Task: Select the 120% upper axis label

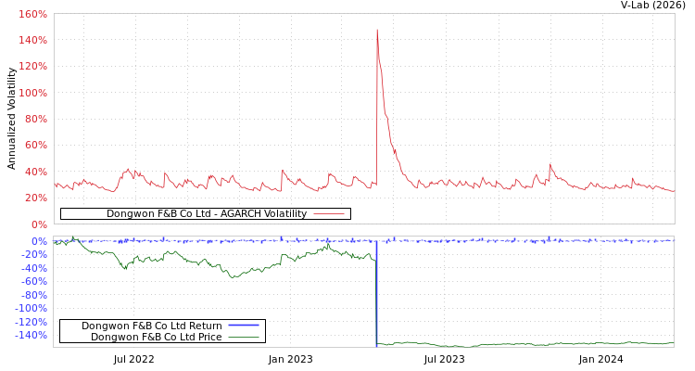Action: (32, 67)
